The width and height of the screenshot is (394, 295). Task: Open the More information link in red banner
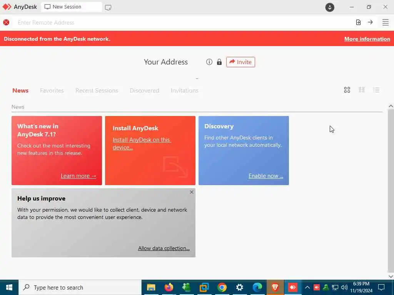tap(367, 39)
